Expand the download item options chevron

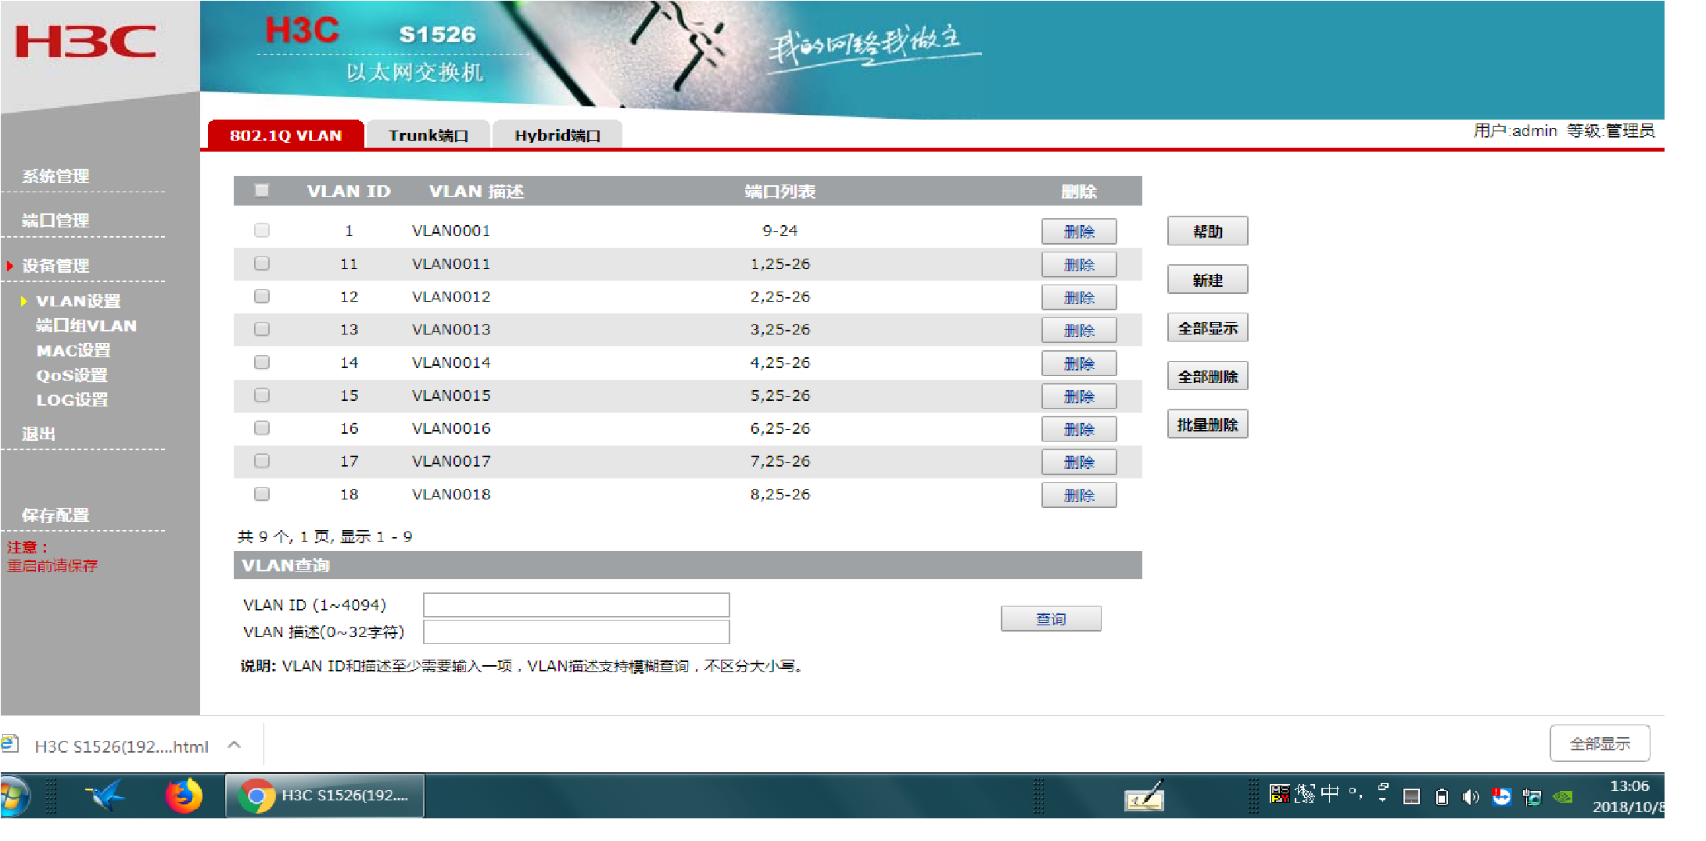coord(234,745)
